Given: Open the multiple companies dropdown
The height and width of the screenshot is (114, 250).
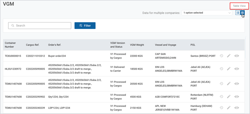Looking at the screenshot, I should click(x=207, y=13).
